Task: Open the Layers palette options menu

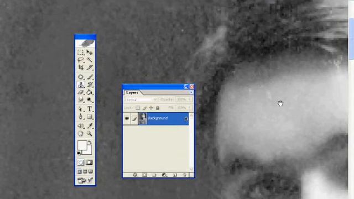Action: coord(191,92)
